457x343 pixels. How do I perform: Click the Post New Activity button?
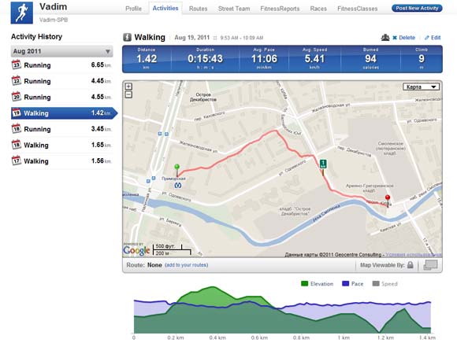tap(417, 9)
